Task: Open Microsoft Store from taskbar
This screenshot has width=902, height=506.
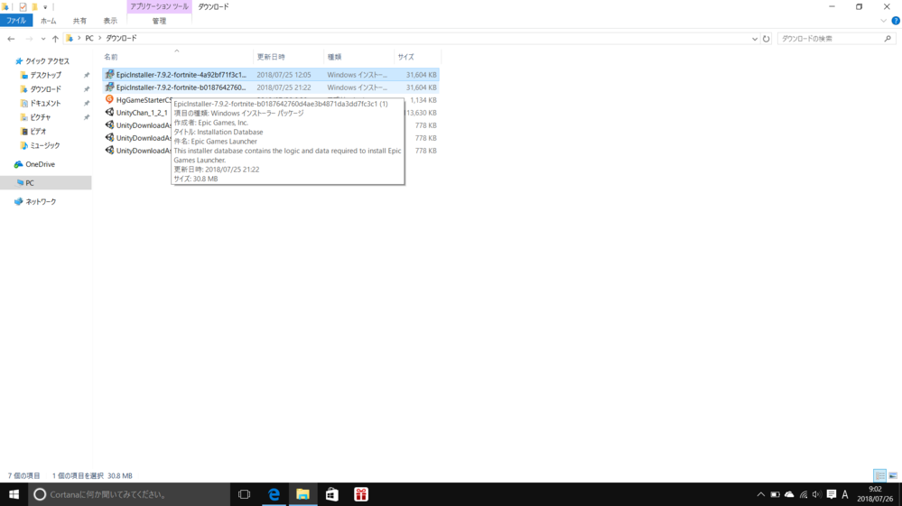Action: tap(332, 494)
